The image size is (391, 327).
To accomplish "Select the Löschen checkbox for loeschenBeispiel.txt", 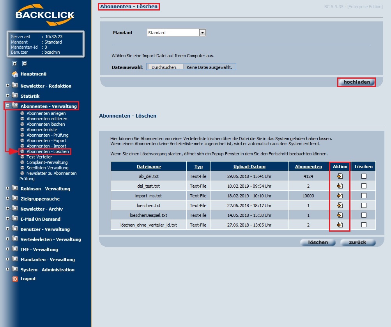I will coord(364,215).
